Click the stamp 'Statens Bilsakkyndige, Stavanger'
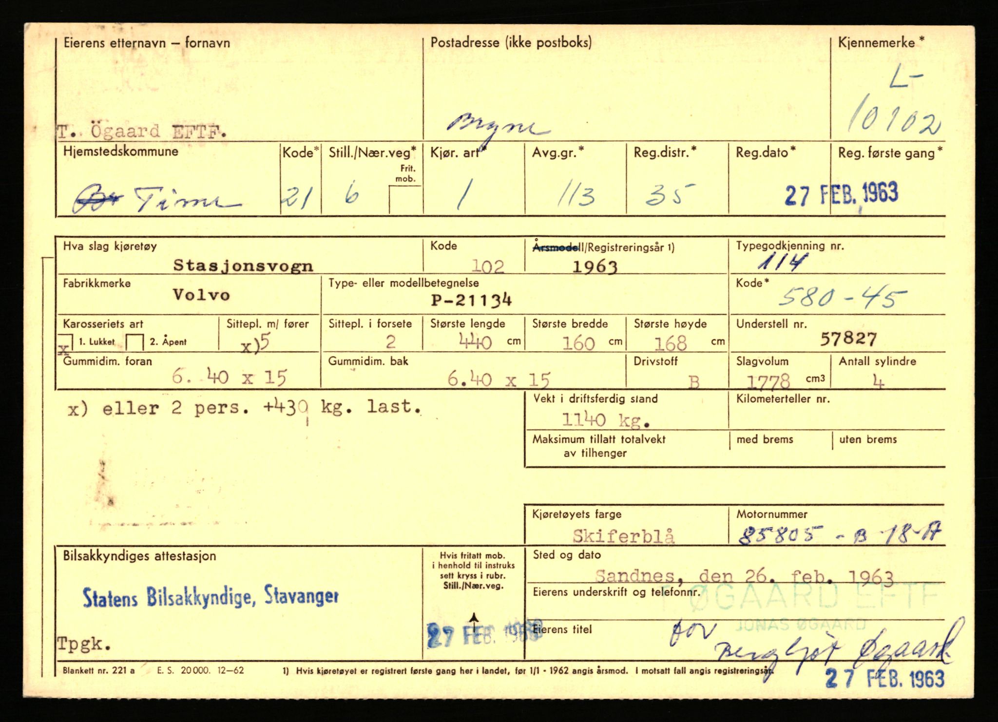The image size is (998, 722). tap(211, 596)
